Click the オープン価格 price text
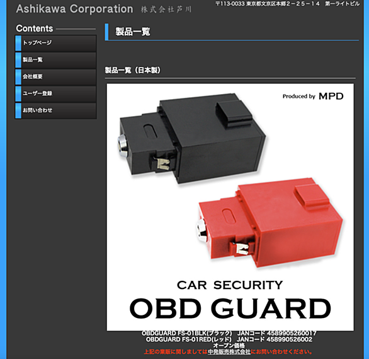 click(229, 346)
